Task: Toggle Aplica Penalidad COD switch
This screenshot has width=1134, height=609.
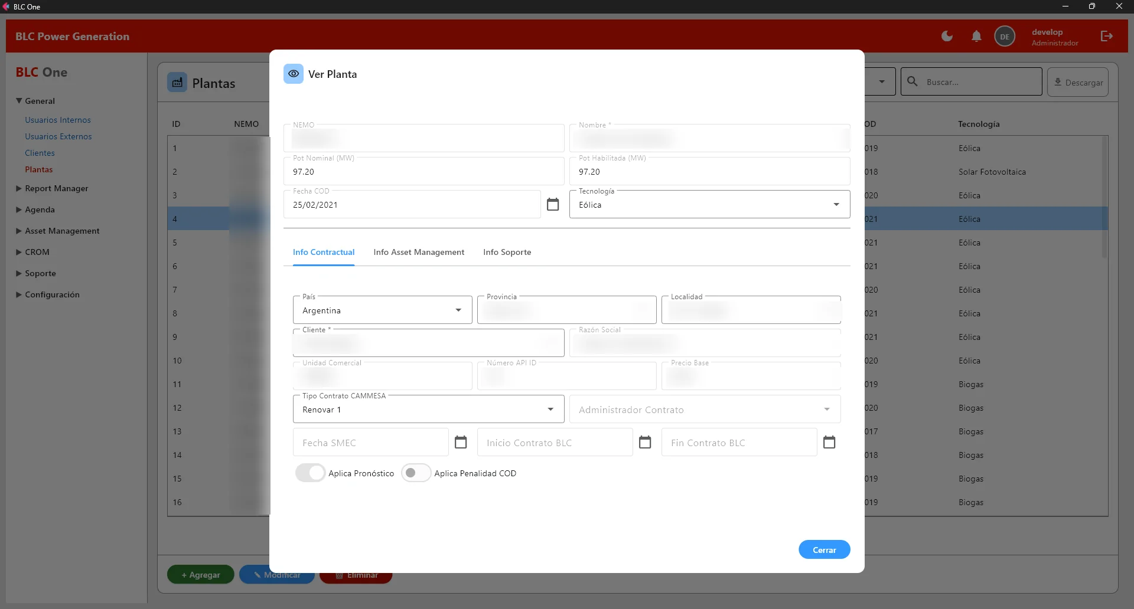Action: point(416,473)
